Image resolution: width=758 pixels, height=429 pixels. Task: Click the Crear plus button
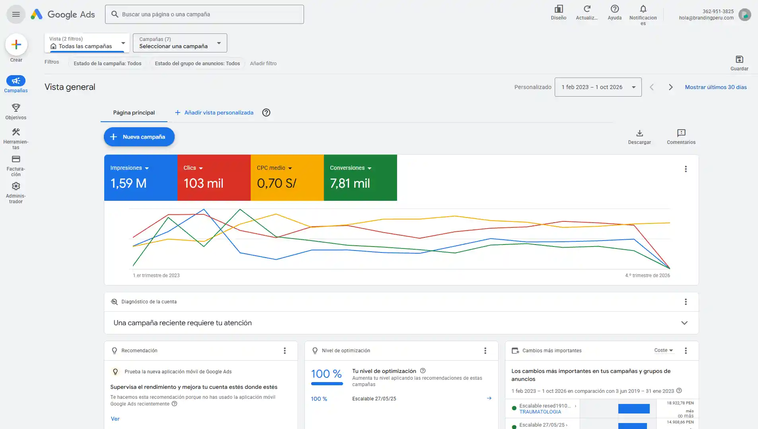(x=16, y=45)
